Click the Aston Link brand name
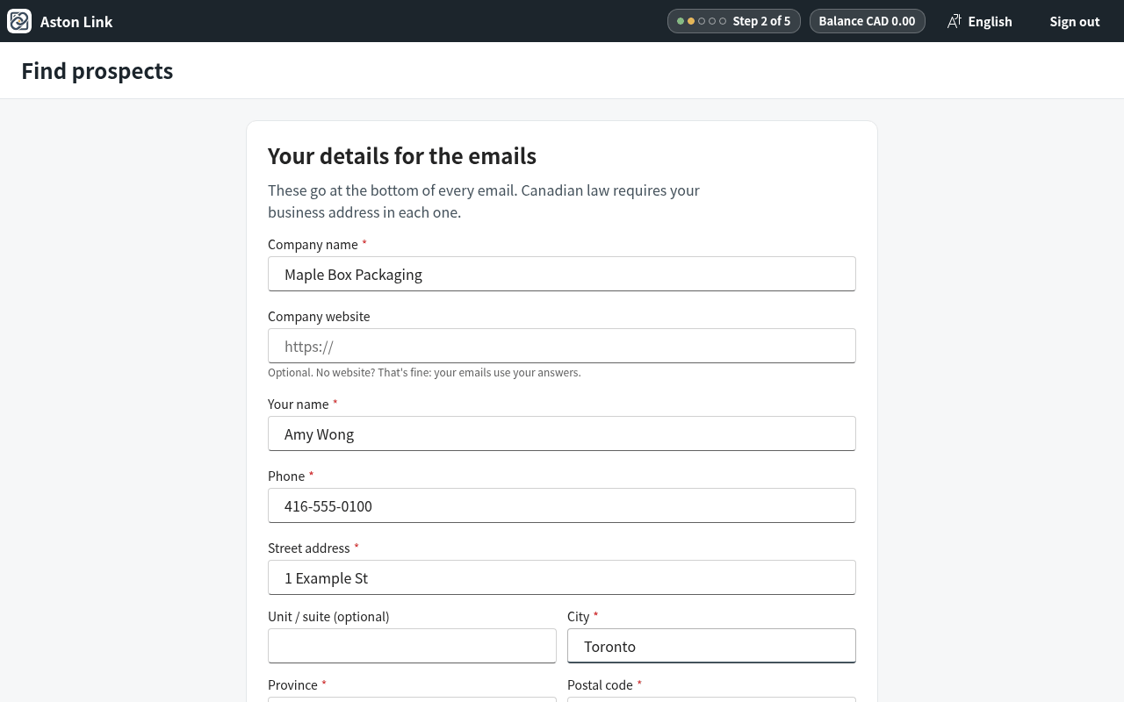The width and height of the screenshot is (1124, 702). coord(76,22)
